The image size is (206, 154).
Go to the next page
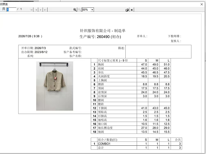tap(41, 10)
